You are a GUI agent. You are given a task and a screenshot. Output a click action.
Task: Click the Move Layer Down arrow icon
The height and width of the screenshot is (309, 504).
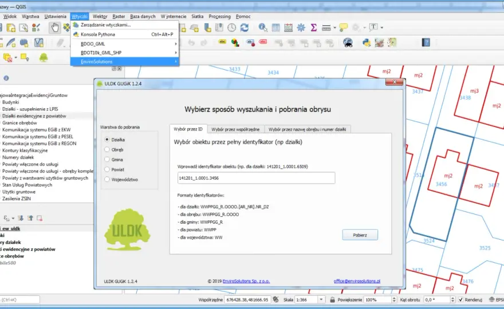[x=21, y=219]
